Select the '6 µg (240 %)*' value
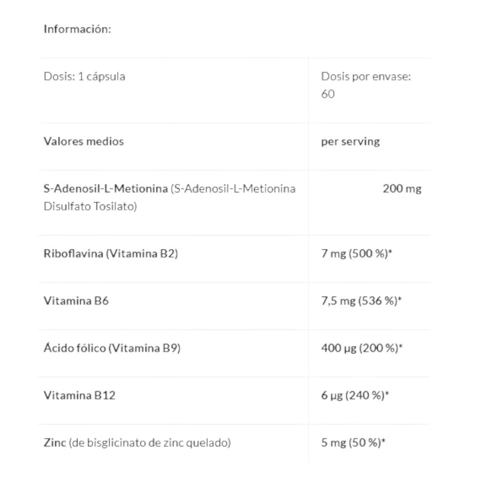Image resolution: width=487 pixels, height=487 pixels. [x=355, y=395]
